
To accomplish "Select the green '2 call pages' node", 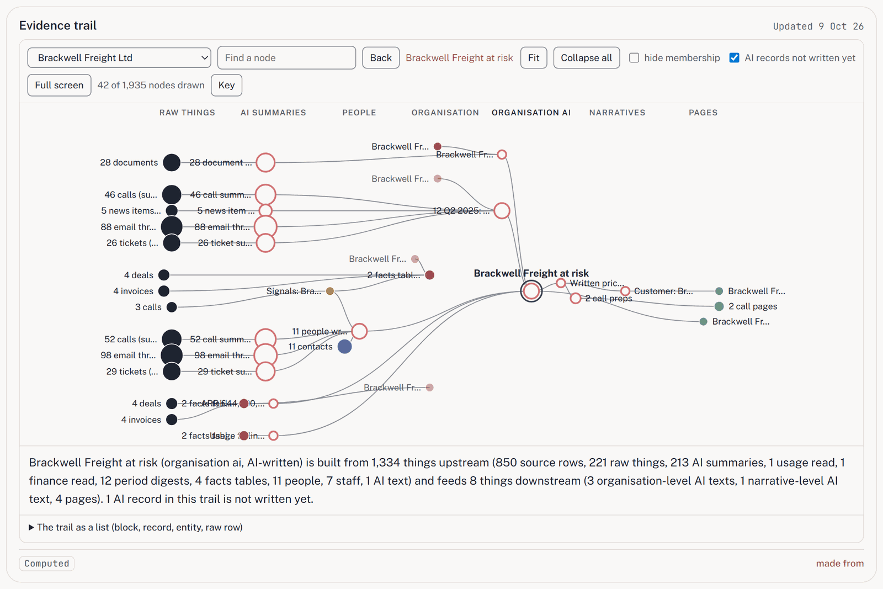I will tap(719, 306).
